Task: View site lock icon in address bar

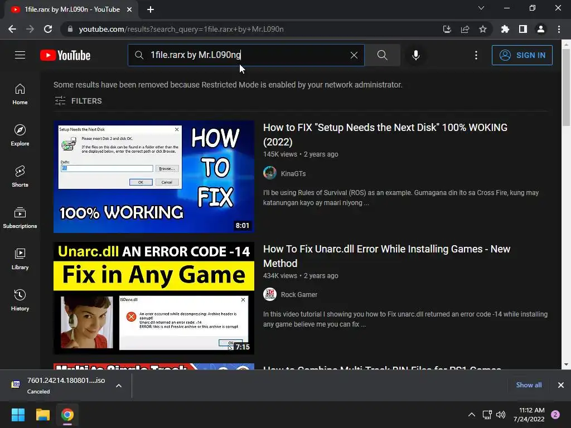Action: pos(70,29)
